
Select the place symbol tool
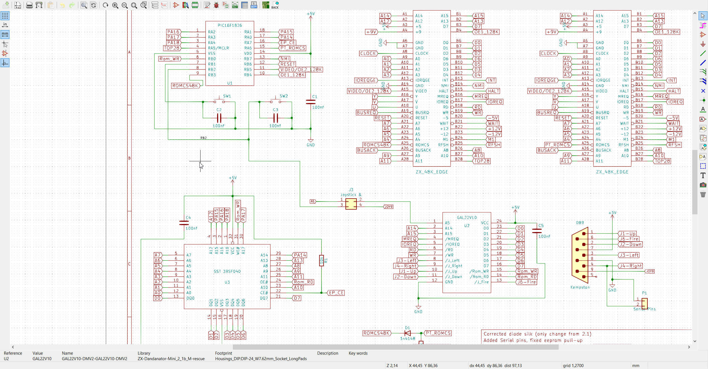click(703, 35)
